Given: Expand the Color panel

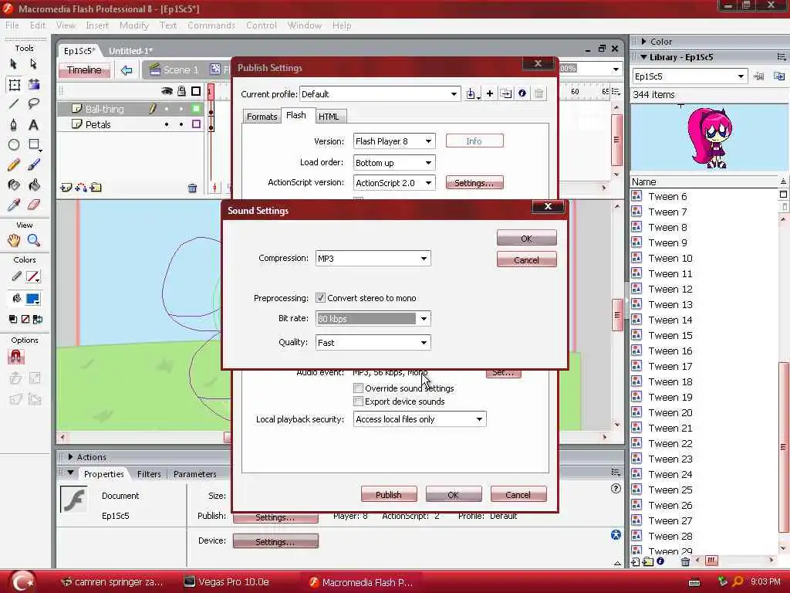Looking at the screenshot, I should (x=643, y=42).
